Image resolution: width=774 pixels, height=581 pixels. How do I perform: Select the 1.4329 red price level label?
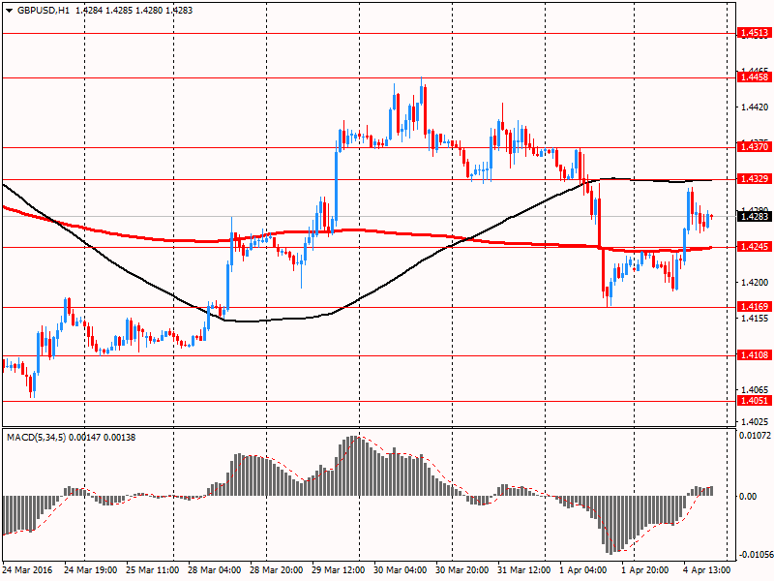754,179
